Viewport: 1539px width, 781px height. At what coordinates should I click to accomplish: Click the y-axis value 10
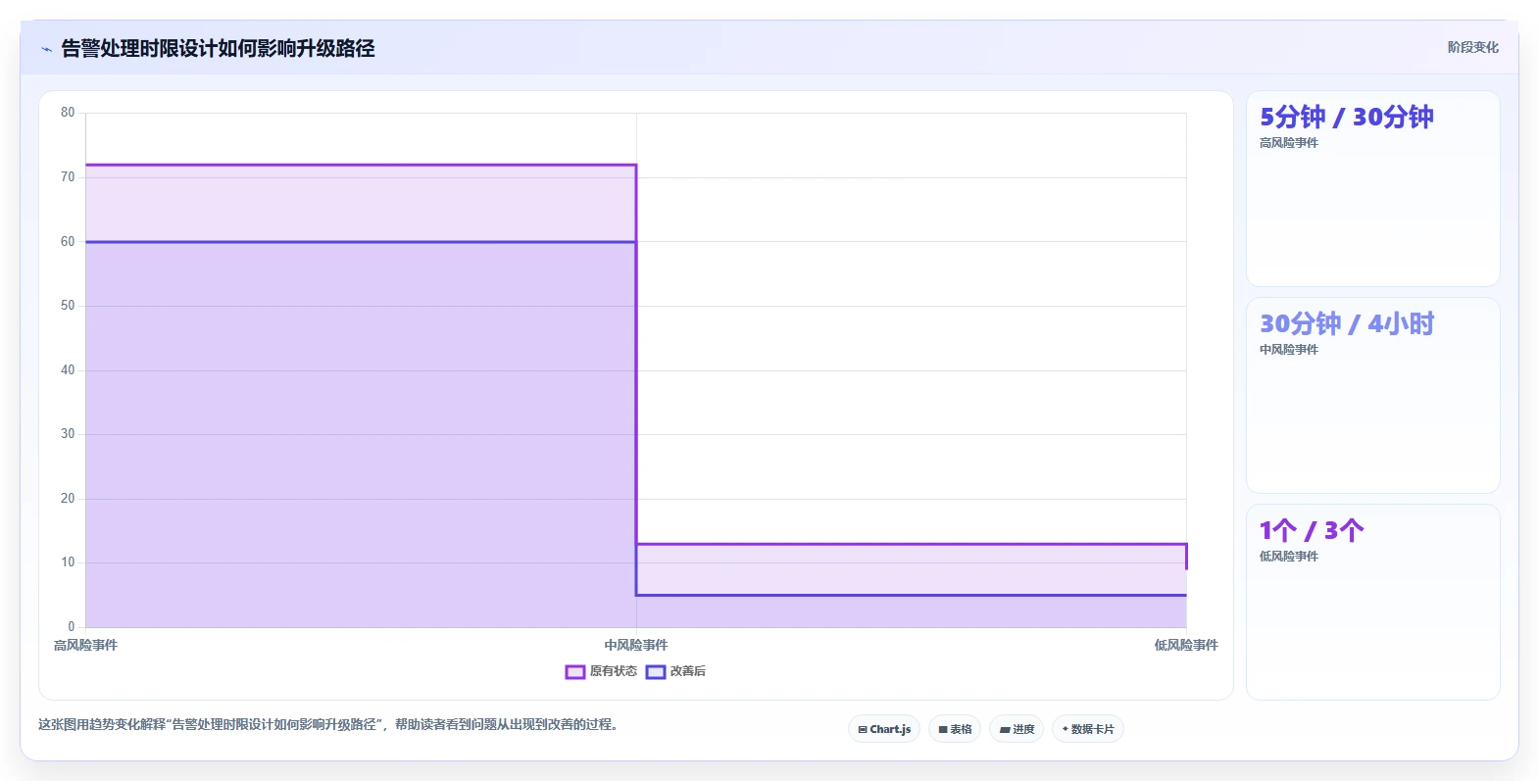68,562
